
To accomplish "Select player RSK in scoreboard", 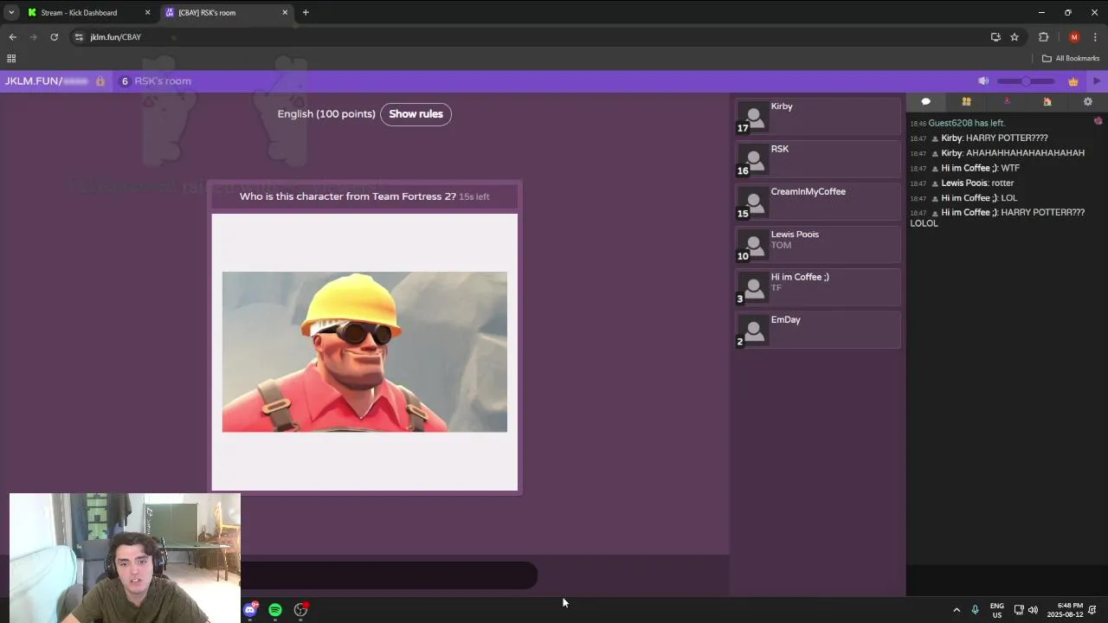I will click(x=818, y=159).
